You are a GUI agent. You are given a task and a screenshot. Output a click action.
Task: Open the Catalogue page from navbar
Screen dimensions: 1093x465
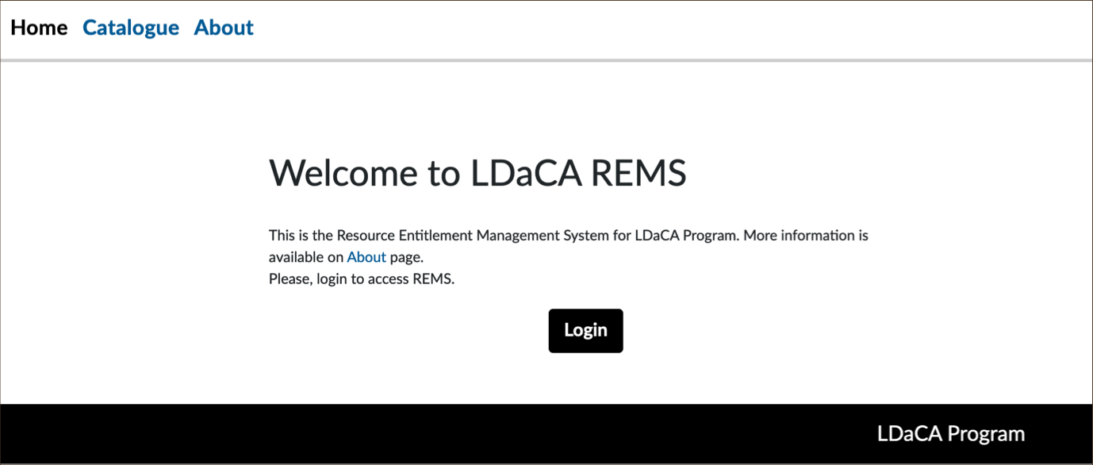[131, 28]
